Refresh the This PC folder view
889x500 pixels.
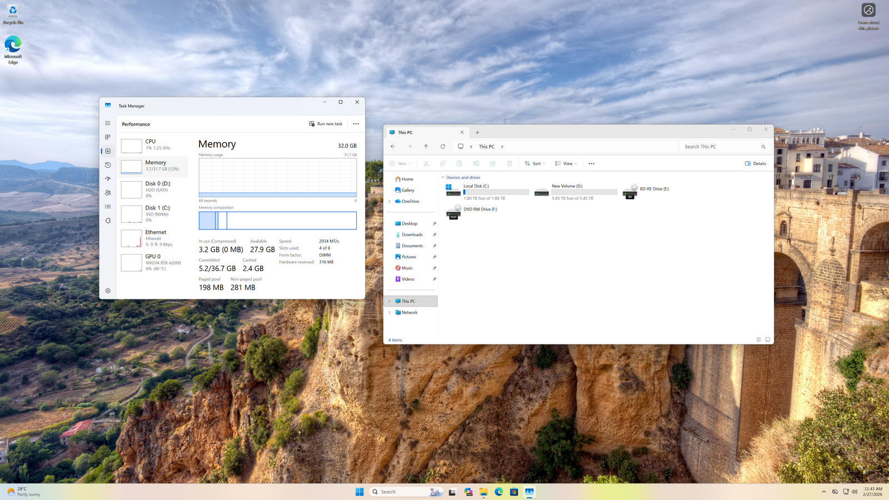point(443,147)
